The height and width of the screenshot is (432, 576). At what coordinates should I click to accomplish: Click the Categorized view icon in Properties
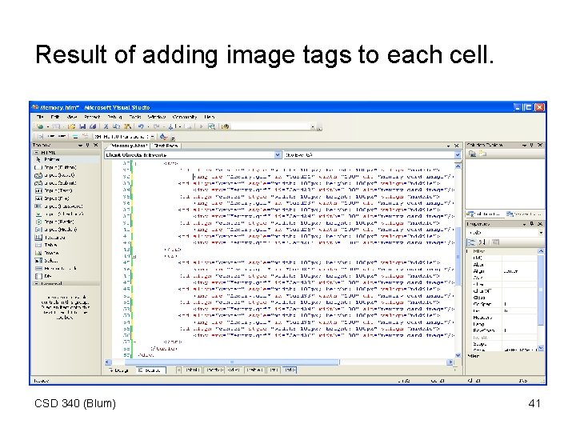[x=472, y=242]
